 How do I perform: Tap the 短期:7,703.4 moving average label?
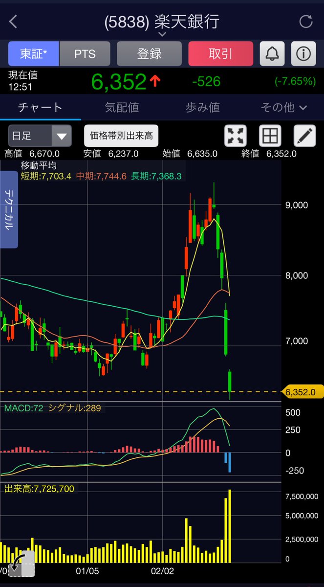tap(46, 176)
